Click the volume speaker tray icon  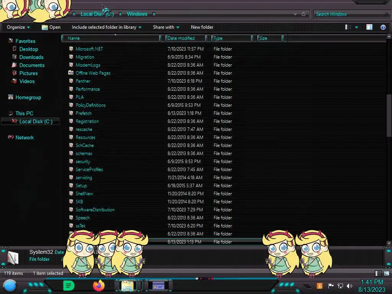pyautogui.click(x=350, y=286)
